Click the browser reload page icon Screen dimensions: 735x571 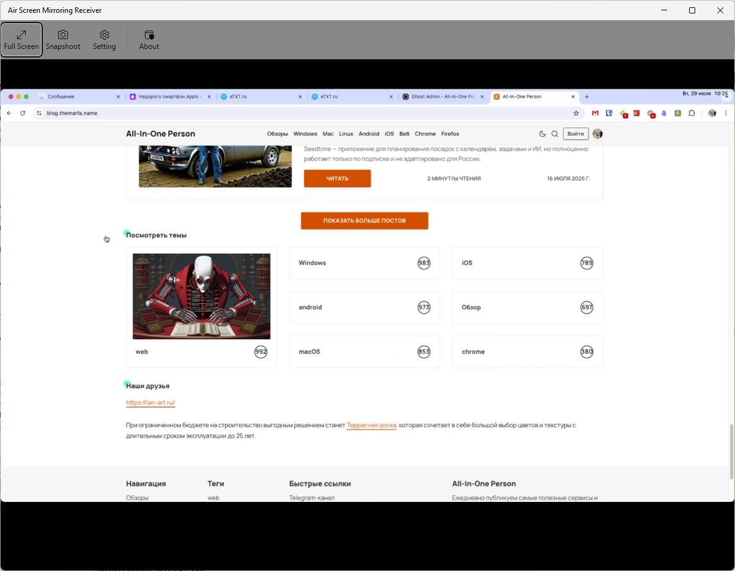[23, 113]
